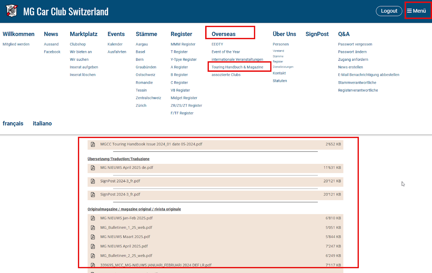Open assoziierte Clubs link

click(x=226, y=75)
